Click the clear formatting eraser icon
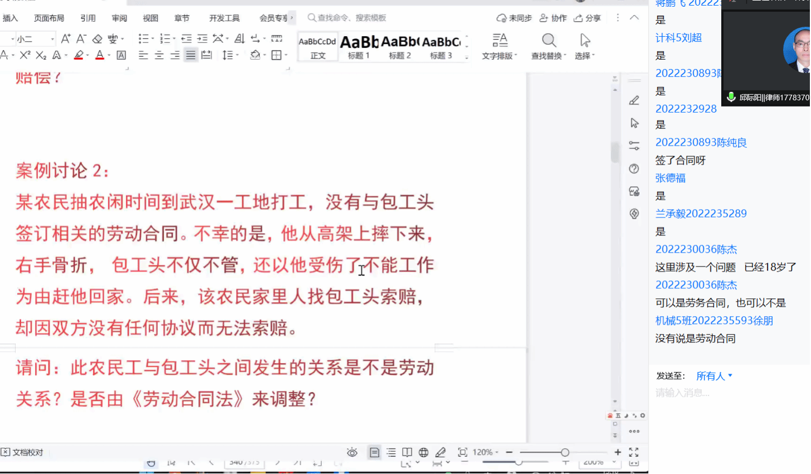The image size is (811, 474). (98, 38)
